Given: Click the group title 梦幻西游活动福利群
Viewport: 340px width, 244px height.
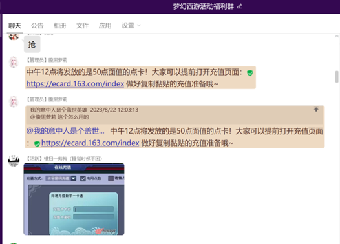Looking at the screenshot, I should point(204,6).
